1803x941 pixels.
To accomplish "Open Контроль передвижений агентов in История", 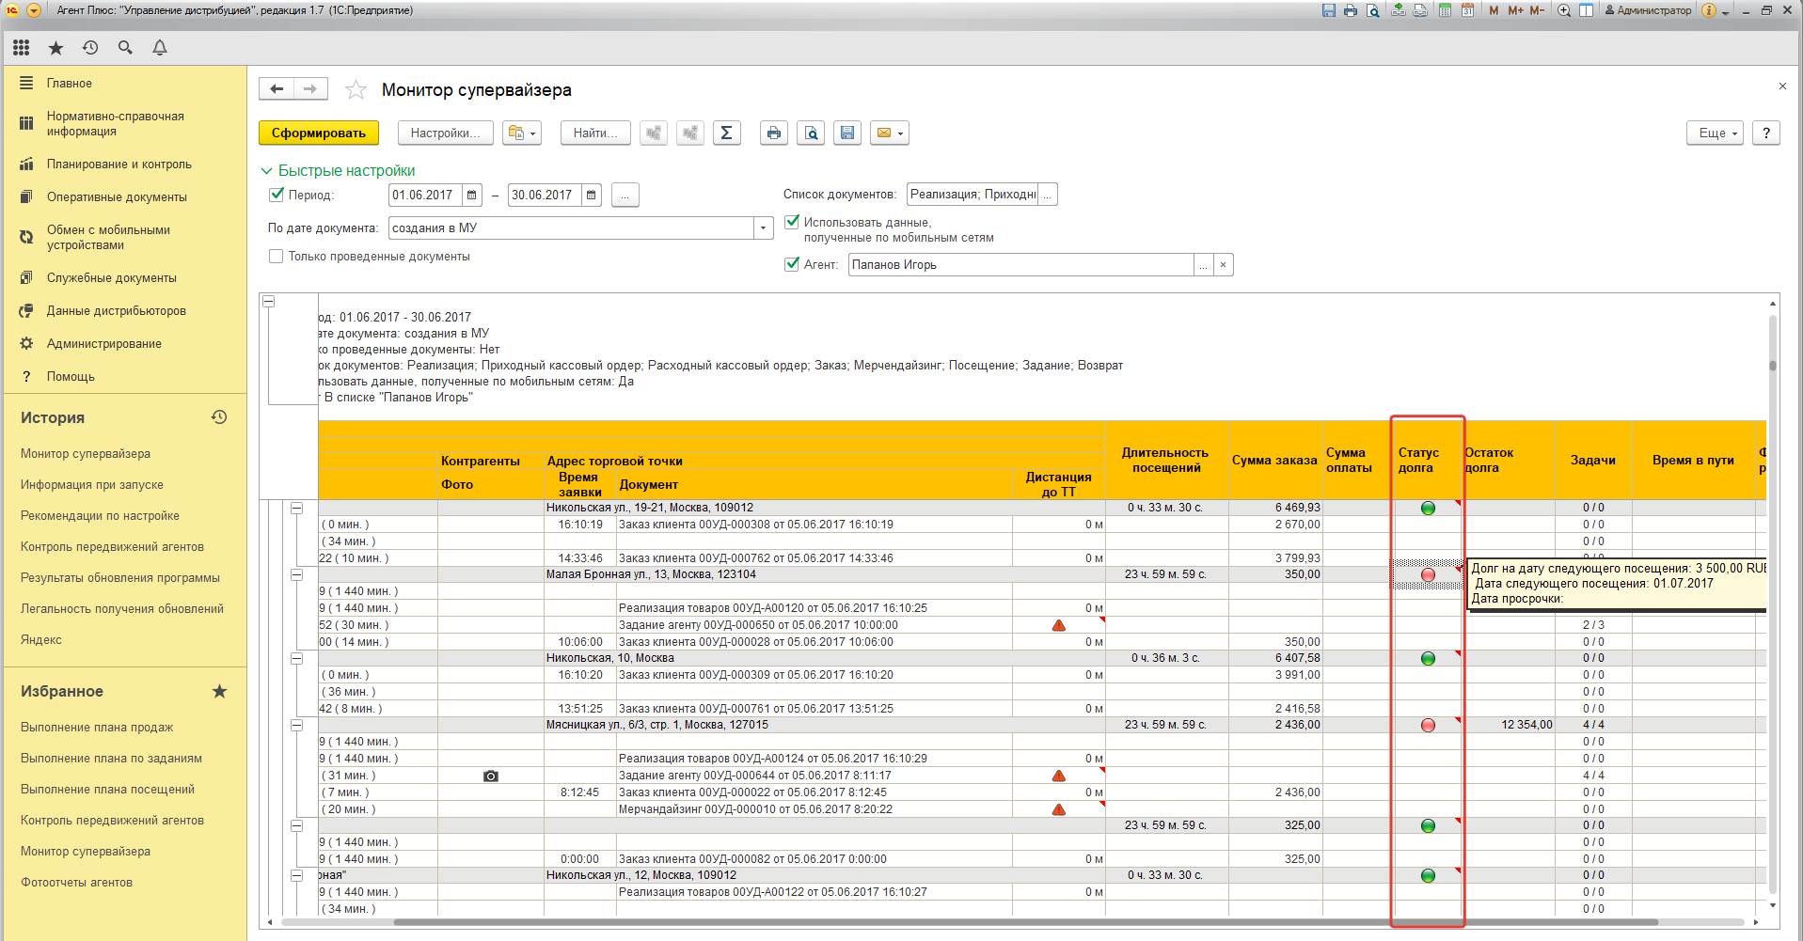I will 112,547.
